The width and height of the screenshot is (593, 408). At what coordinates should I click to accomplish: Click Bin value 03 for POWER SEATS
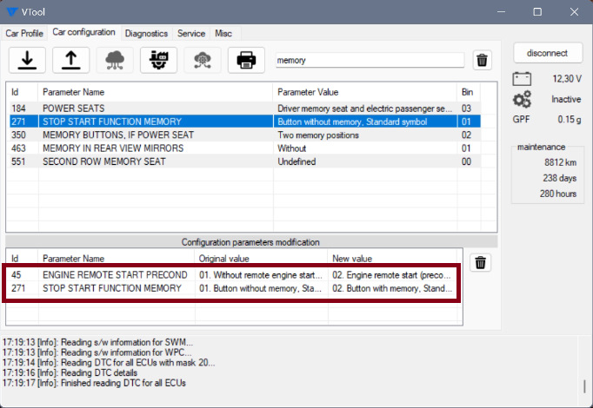466,109
